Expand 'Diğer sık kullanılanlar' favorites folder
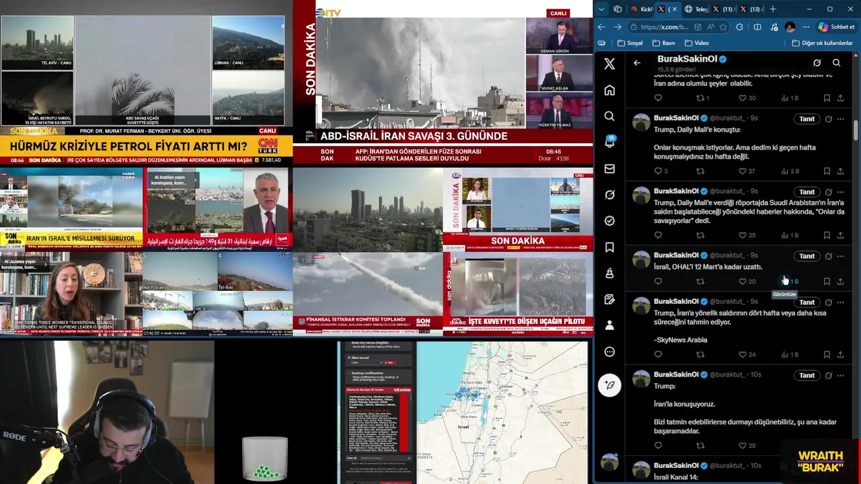Image resolution: width=861 pixels, height=484 pixels. (x=822, y=43)
